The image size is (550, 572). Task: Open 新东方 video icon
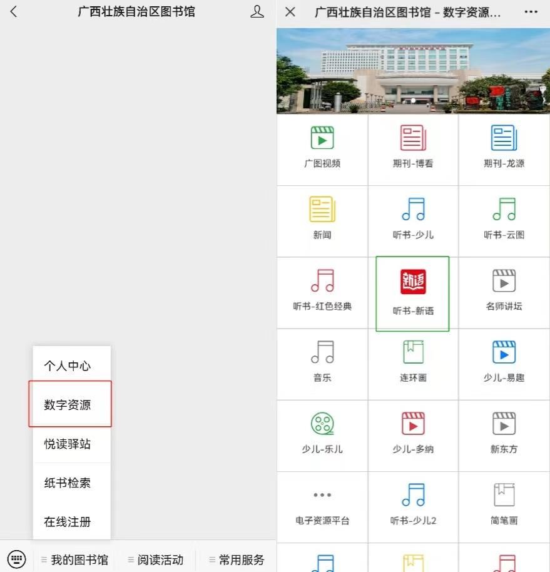pos(504,424)
